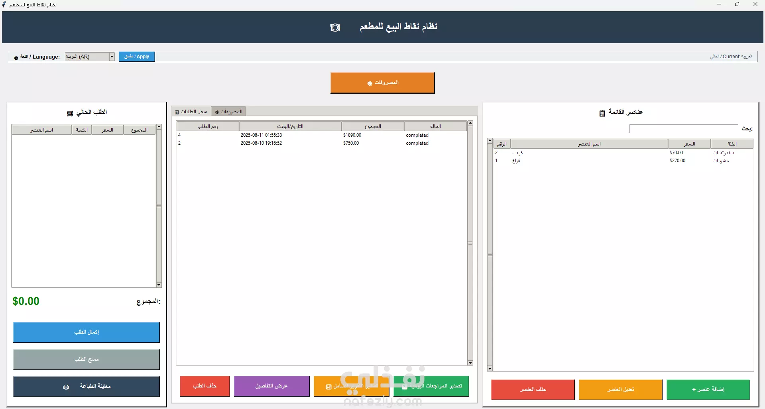This screenshot has width=765, height=409.
Task: Click the red حذف العنصر button
Action: pyautogui.click(x=533, y=390)
